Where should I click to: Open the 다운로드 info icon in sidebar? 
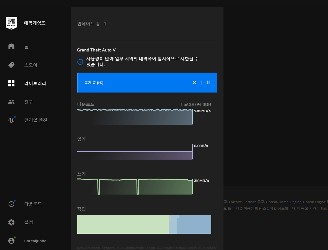[11, 204]
